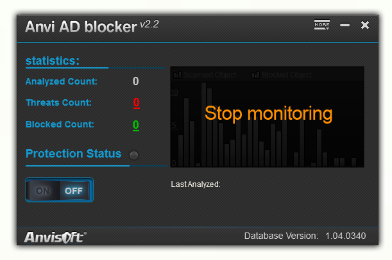The height and width of the screenshot is (260, 392).
Task: Click the Scanned Object legend icon
Action: point(178,75)
